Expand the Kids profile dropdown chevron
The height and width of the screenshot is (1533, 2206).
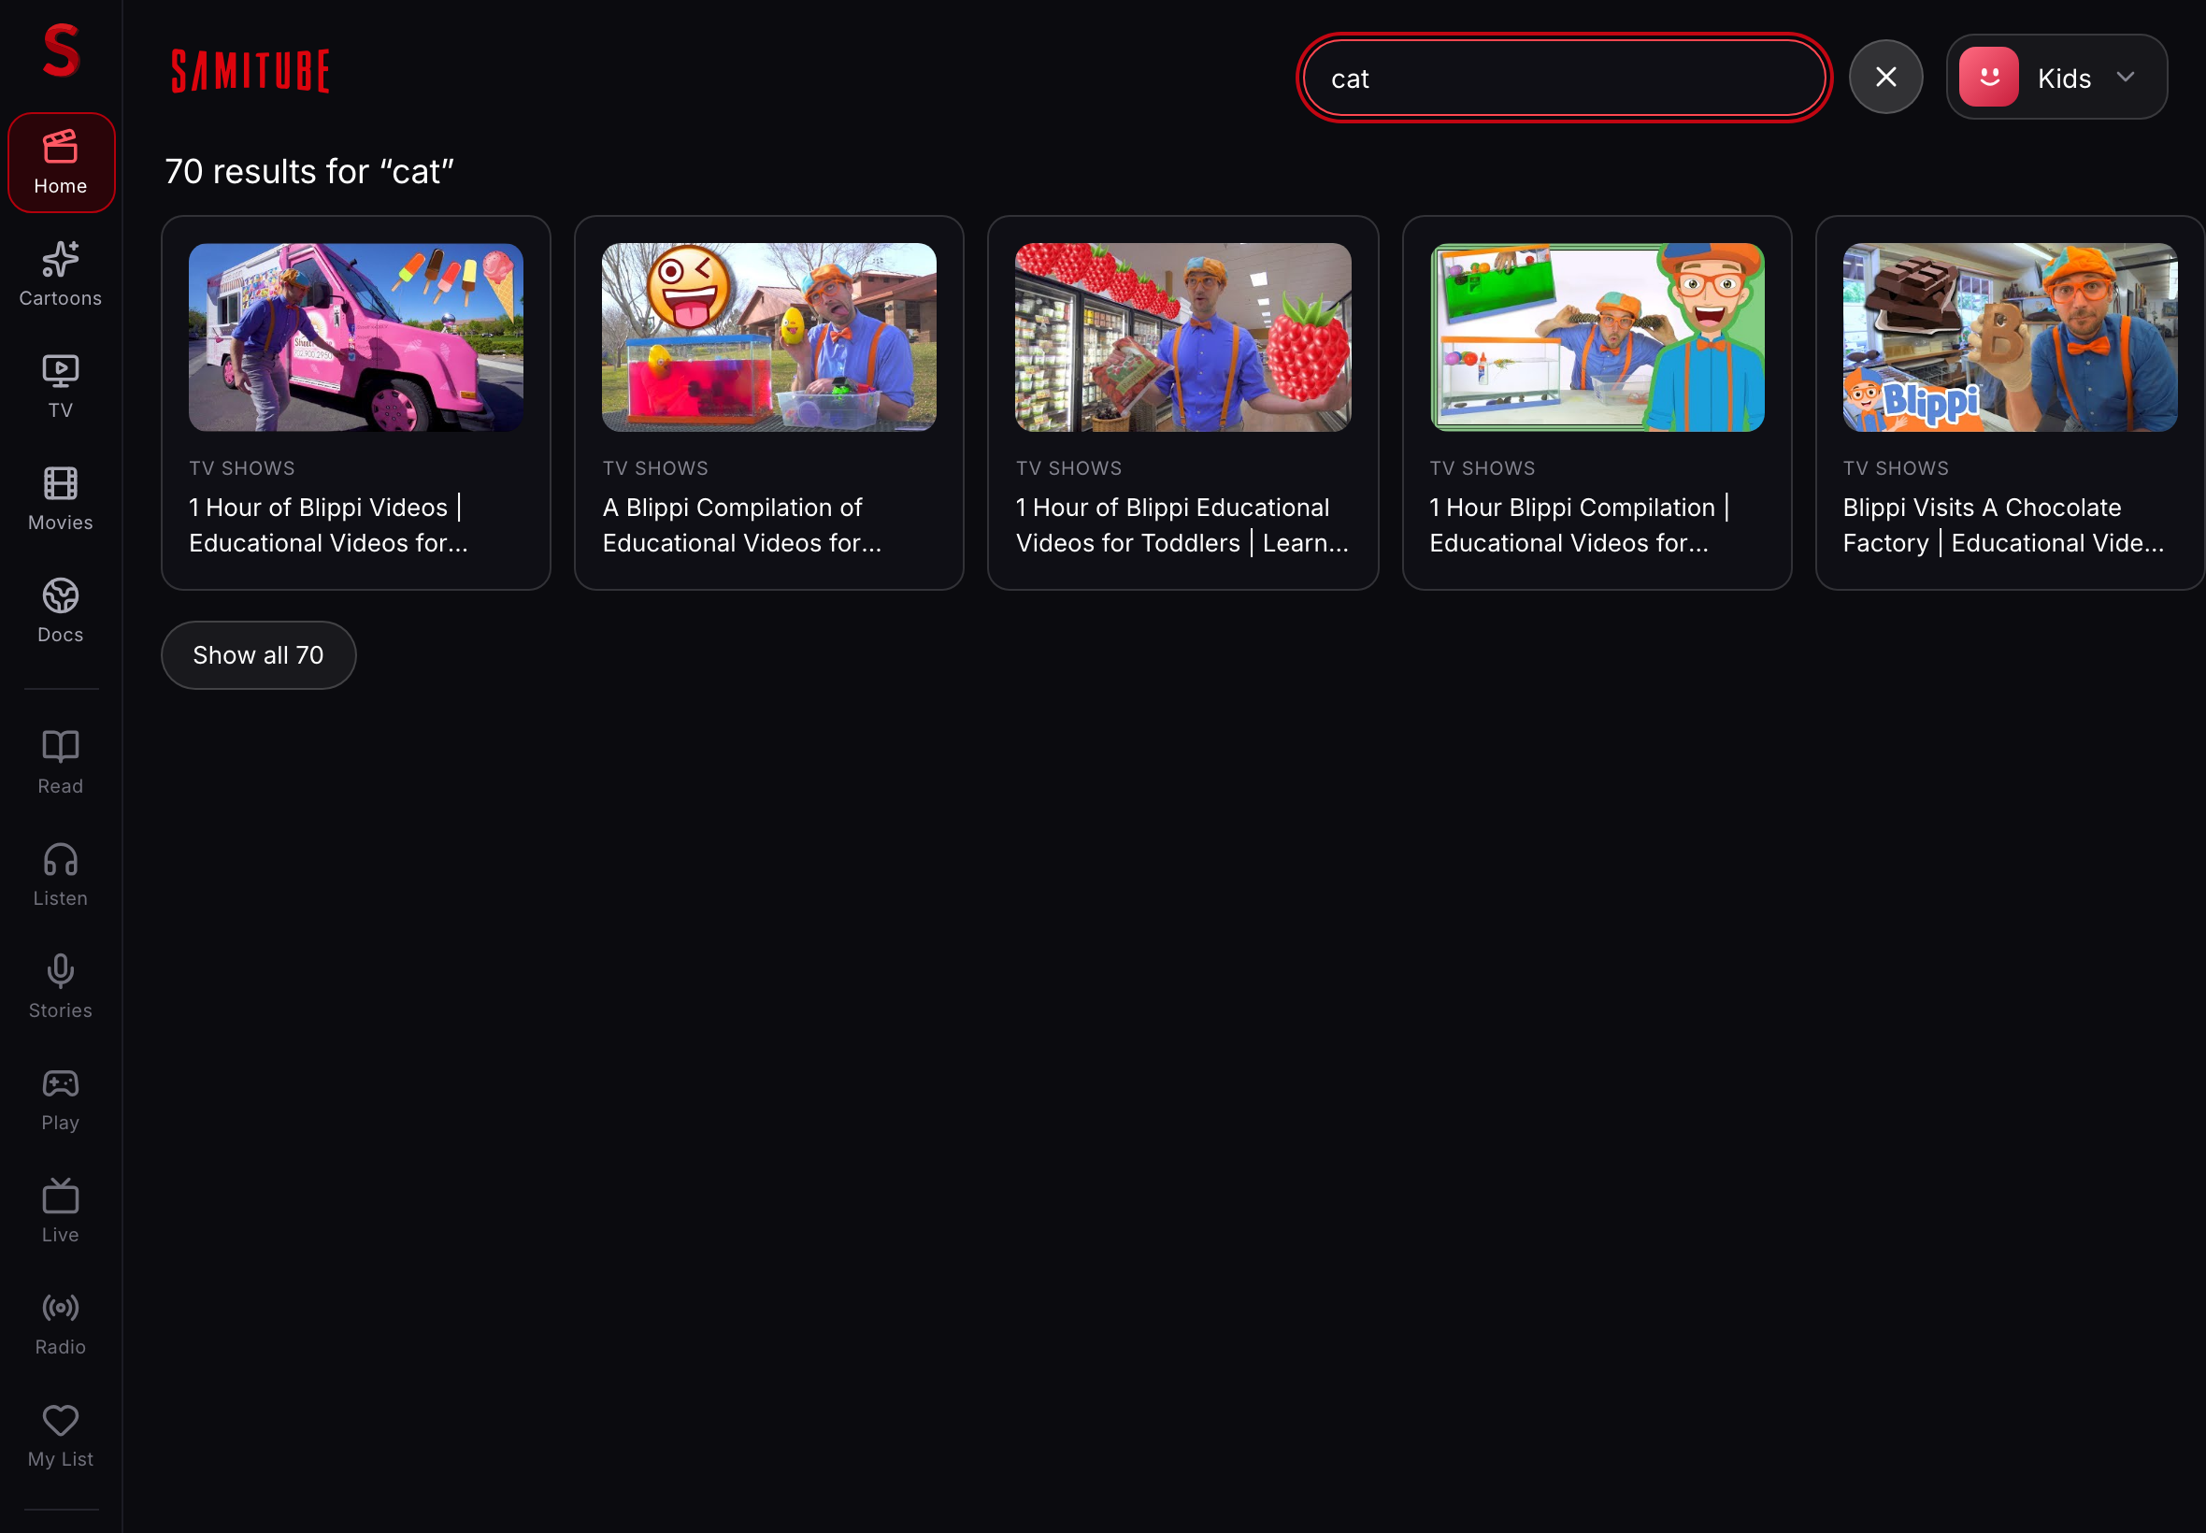2126,77
